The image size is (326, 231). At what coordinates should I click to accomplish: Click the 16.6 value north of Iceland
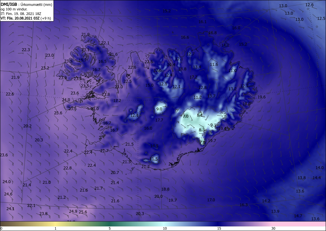[x=185, y=37]
